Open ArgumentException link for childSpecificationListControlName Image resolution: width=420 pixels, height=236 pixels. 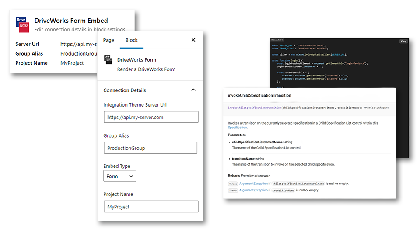pos(253,184)
